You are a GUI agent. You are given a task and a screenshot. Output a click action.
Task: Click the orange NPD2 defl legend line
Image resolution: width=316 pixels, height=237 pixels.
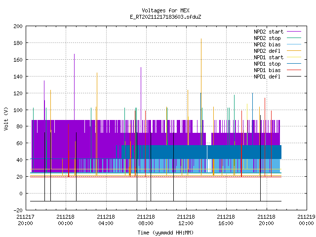pos(294,51)
